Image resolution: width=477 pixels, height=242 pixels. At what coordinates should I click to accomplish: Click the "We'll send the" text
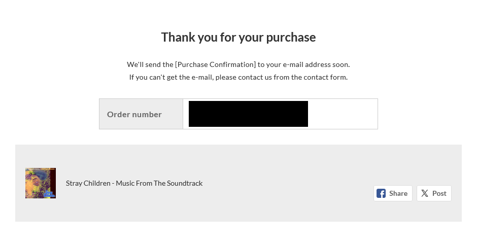[150, 64]
